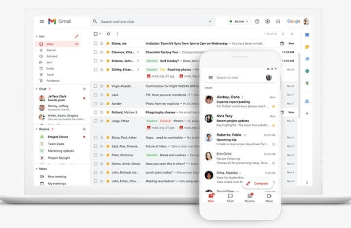
Task: Open the Active status dropdown
Action: pos(239,21)
